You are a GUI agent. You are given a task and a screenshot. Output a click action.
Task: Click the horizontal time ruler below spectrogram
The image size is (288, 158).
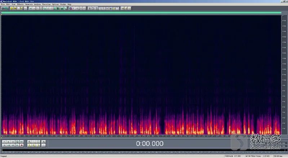141,136
